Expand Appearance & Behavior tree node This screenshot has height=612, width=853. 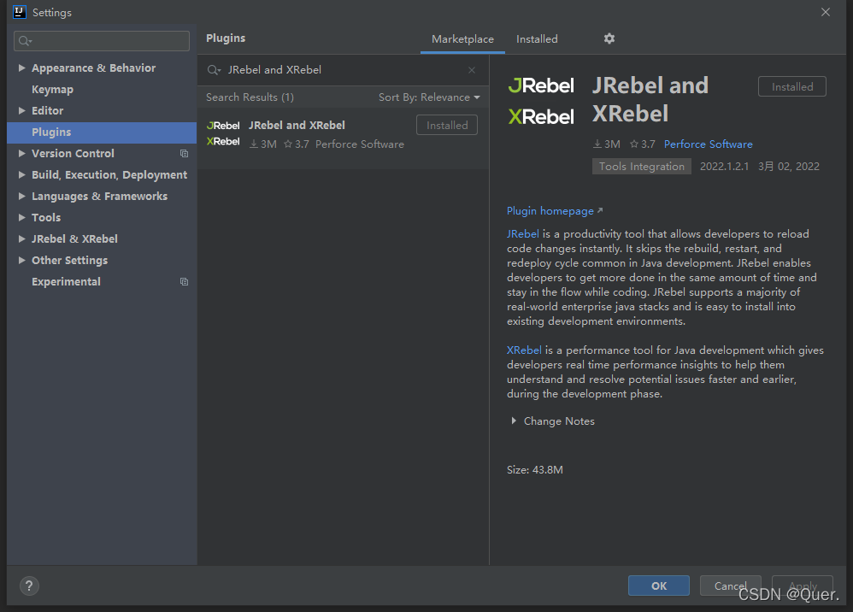[21, 68]
